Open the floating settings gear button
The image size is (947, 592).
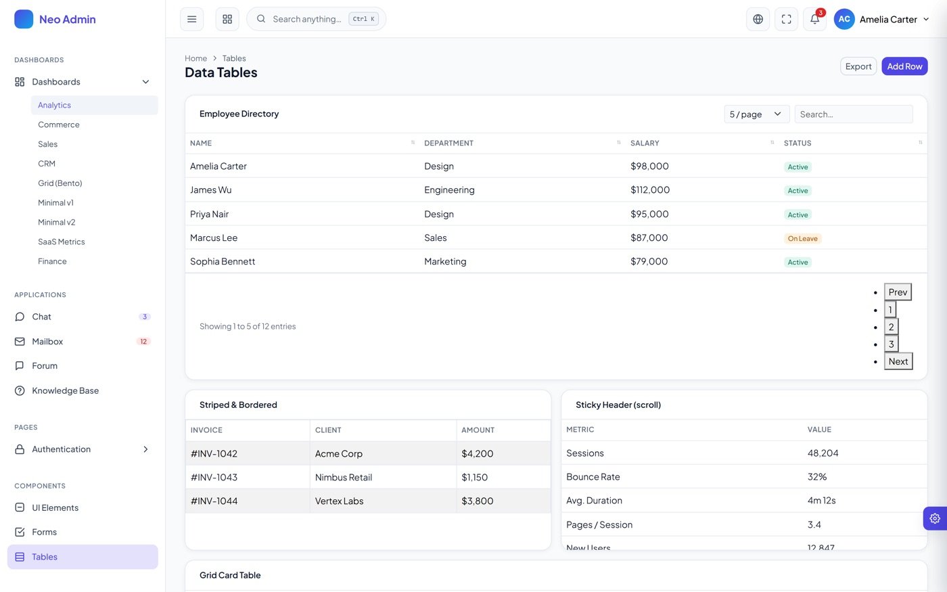point(935,518)
